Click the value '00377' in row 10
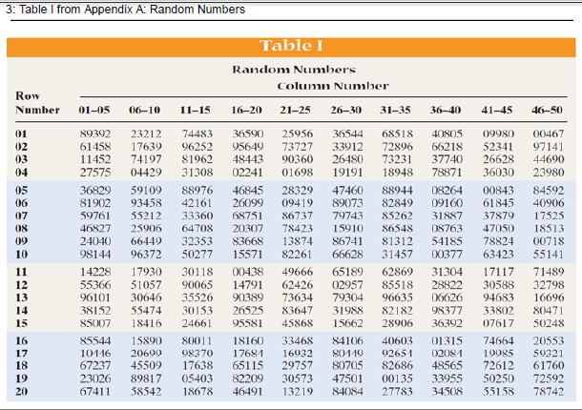This screenshot has height=410, width=582. tap(447, 255)
